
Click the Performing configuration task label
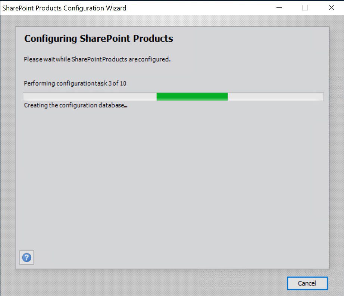[x=75, y=83]
